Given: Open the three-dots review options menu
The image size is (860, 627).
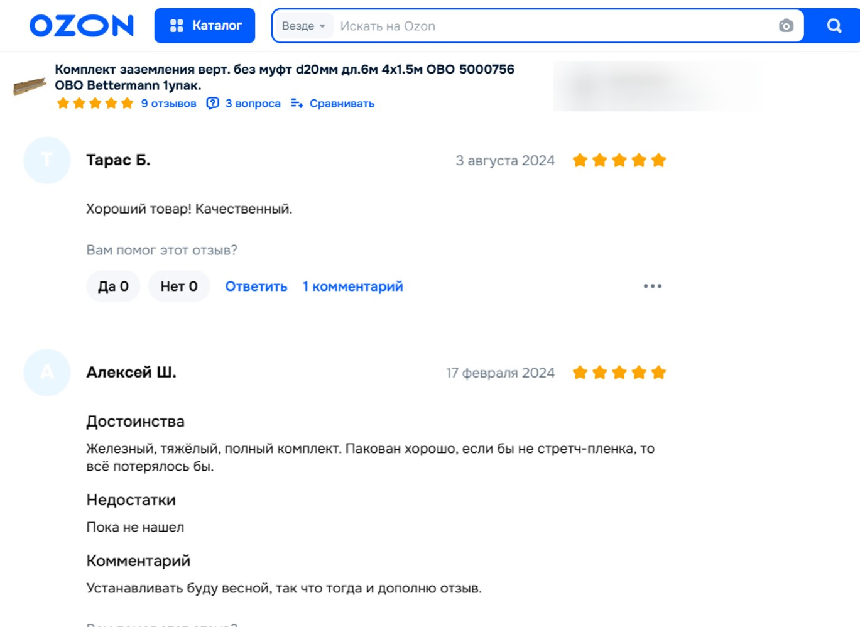Looking at the screenshot, I should click(653, 286).
